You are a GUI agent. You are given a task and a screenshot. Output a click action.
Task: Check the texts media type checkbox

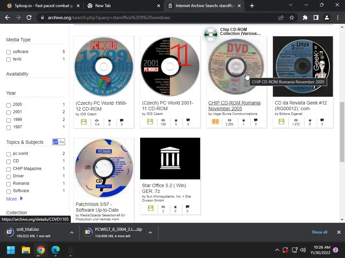point(8,59)
